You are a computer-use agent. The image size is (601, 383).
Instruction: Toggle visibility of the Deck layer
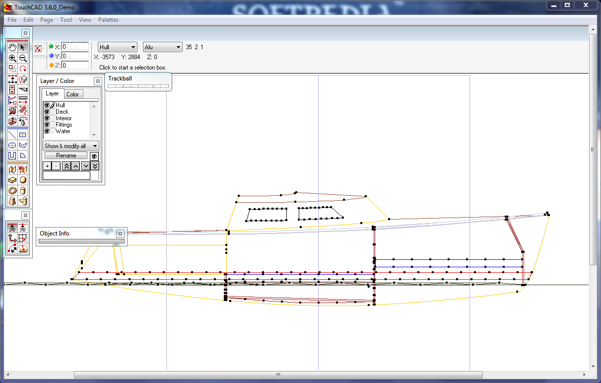(48, 112)
